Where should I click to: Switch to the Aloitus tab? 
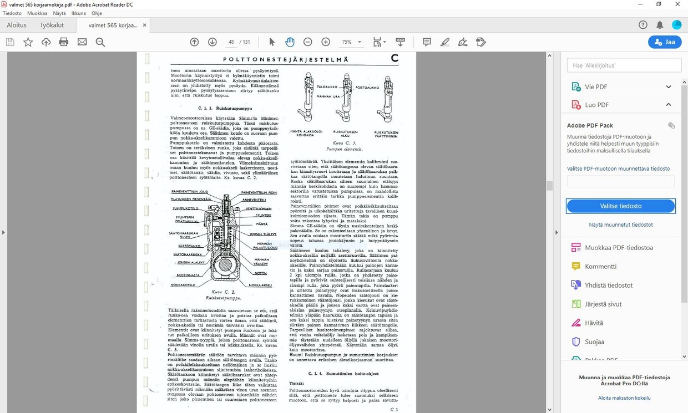[17, 25]
